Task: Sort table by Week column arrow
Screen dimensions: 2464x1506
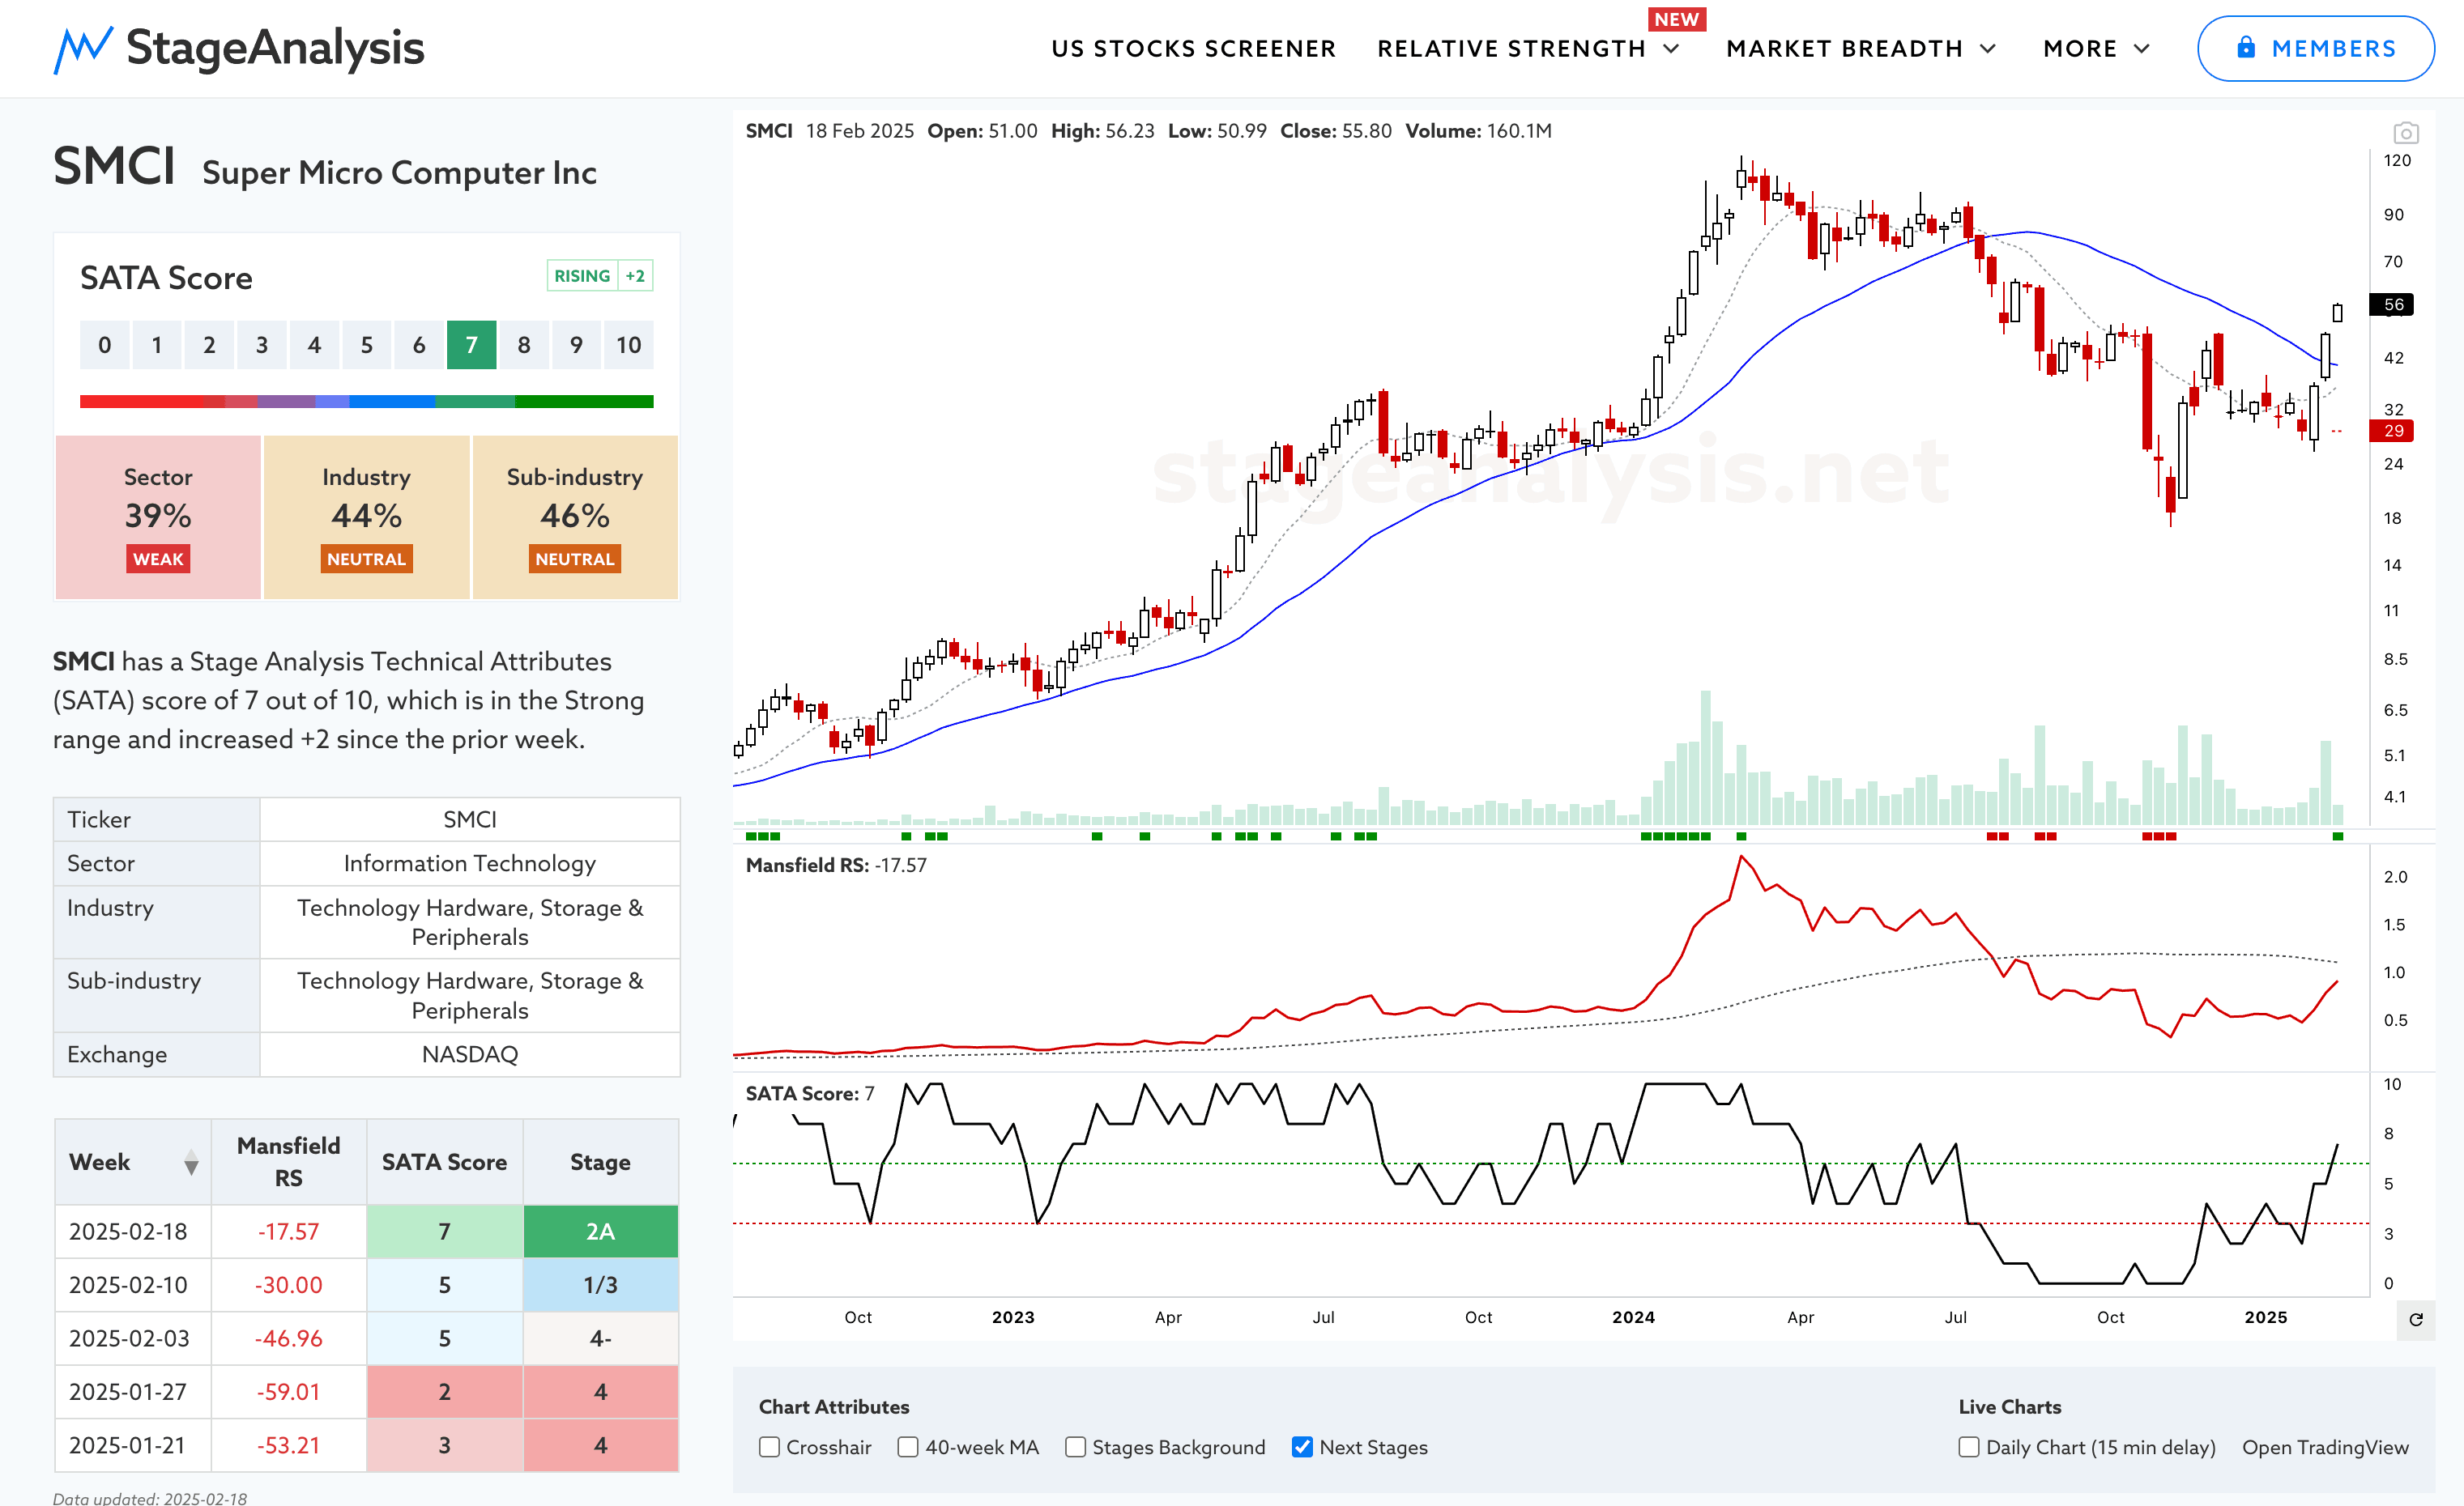Action: [191, 1162]
